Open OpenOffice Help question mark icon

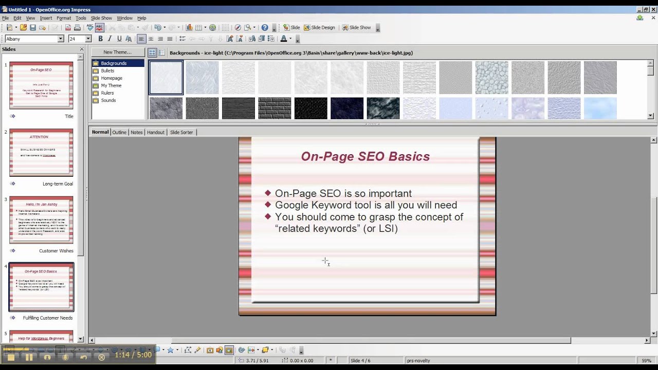[x=265, y=28]
